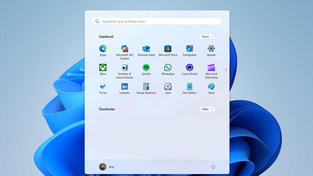Launch Camo Studio app

(190, 68)
